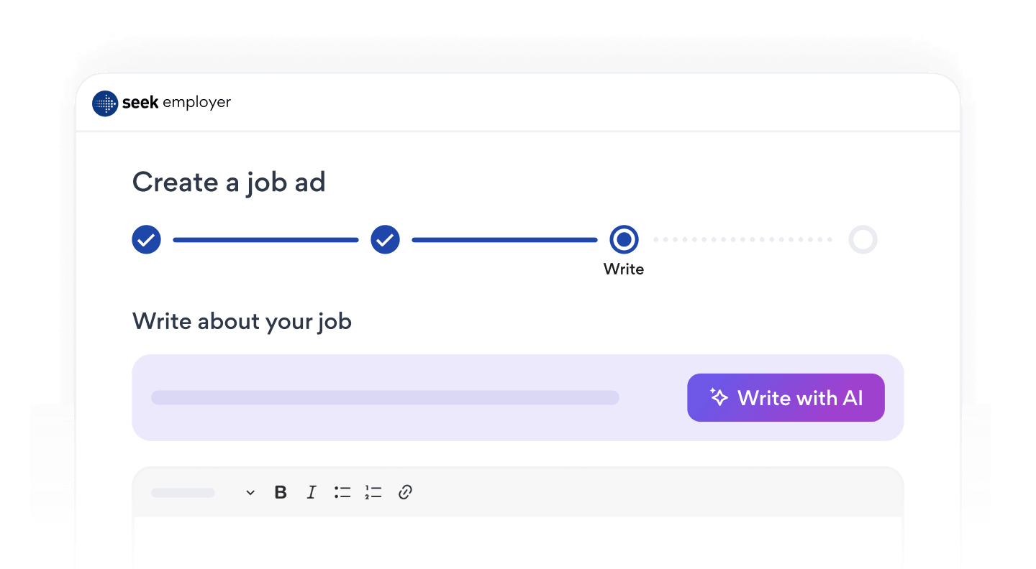Toggle italic formatting in the editor toolbar

(312, 492)
